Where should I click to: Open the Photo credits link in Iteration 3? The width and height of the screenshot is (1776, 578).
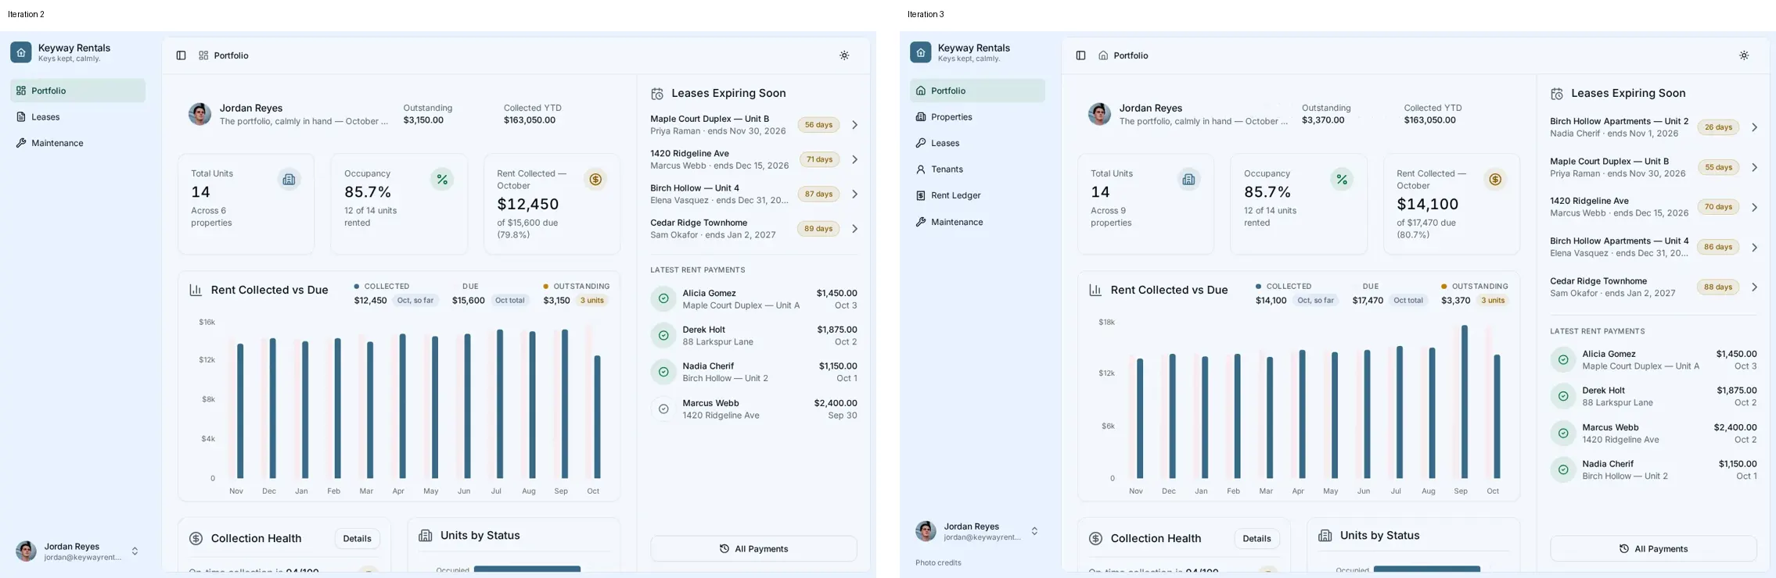(x=938, y=562)
